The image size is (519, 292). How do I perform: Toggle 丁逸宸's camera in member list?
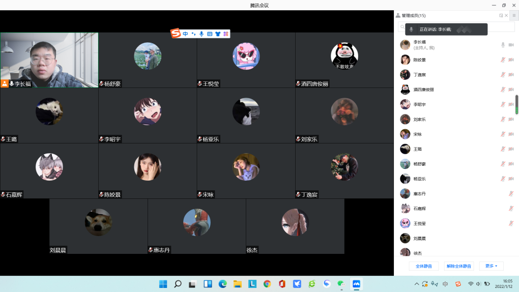point(511,75)
